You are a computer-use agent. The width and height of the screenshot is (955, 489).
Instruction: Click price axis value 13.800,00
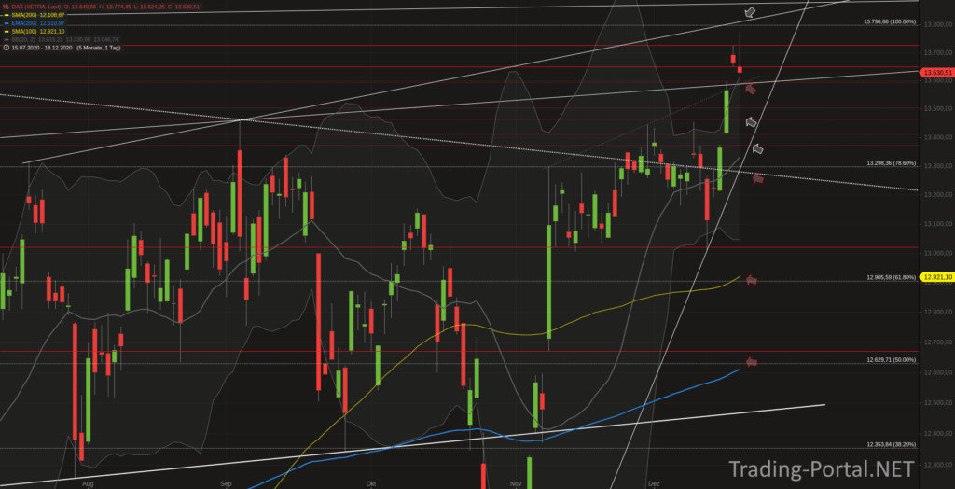click(x=938, y=25)
